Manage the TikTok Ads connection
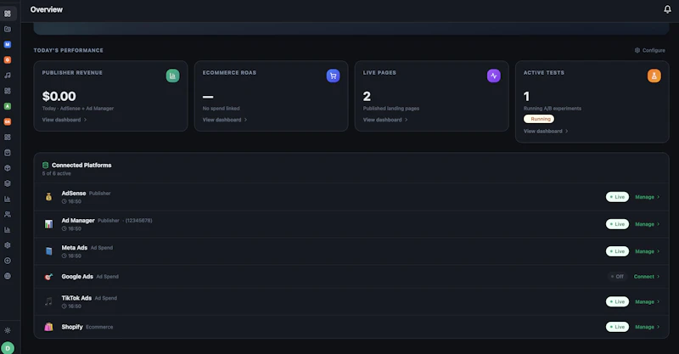Screen dimensions: 679x354 (648, 301)
